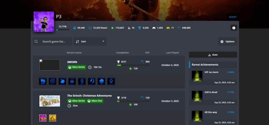Image resolution: width=269 pixels, height=125 pixels.
Task: Click the green Gamerscore icon in stats bar
Action: pyautogui.click(x=112, y=28)
